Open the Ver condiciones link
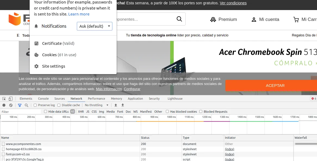The width and height of the screenshot is (317, 161). pyautogui.click(x=233, y=3)
